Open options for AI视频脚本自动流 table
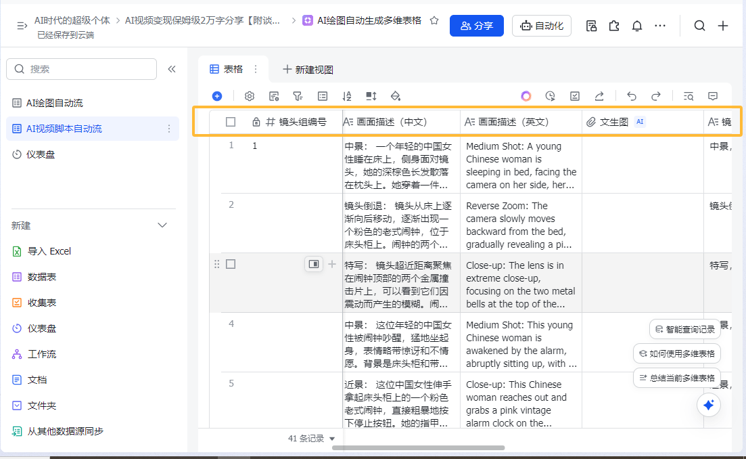This screenshot has height=459, width=746. point(169,129)
